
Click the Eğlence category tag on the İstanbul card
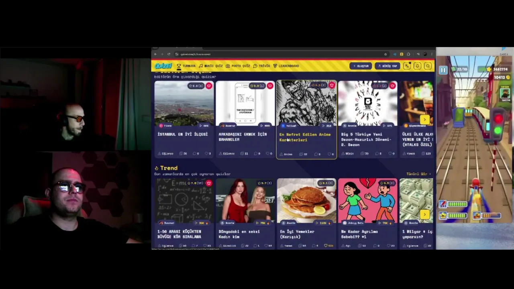pos(166,154)
